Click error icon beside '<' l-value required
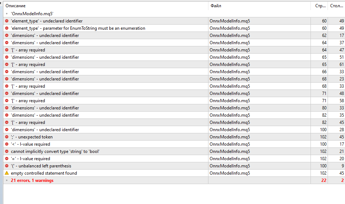345x204 pixels. pyautogui.click(x=7, y=144)
